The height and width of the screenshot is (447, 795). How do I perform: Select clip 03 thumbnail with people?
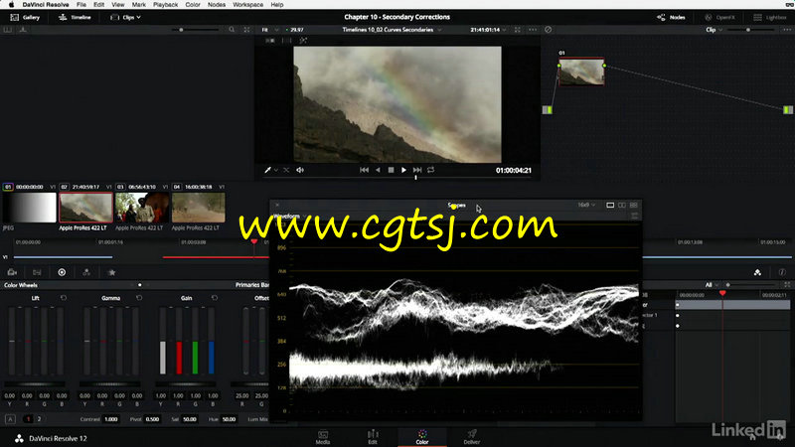point(142,208)
